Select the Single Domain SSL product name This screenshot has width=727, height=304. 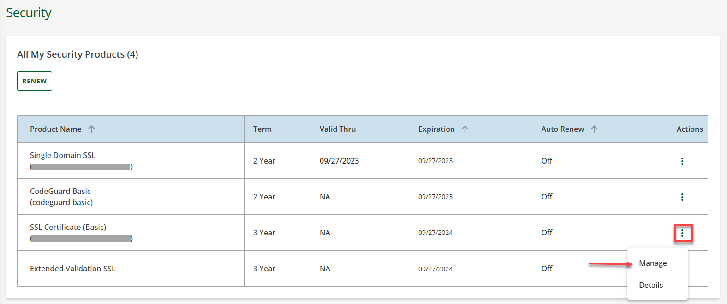coord(63,155)
